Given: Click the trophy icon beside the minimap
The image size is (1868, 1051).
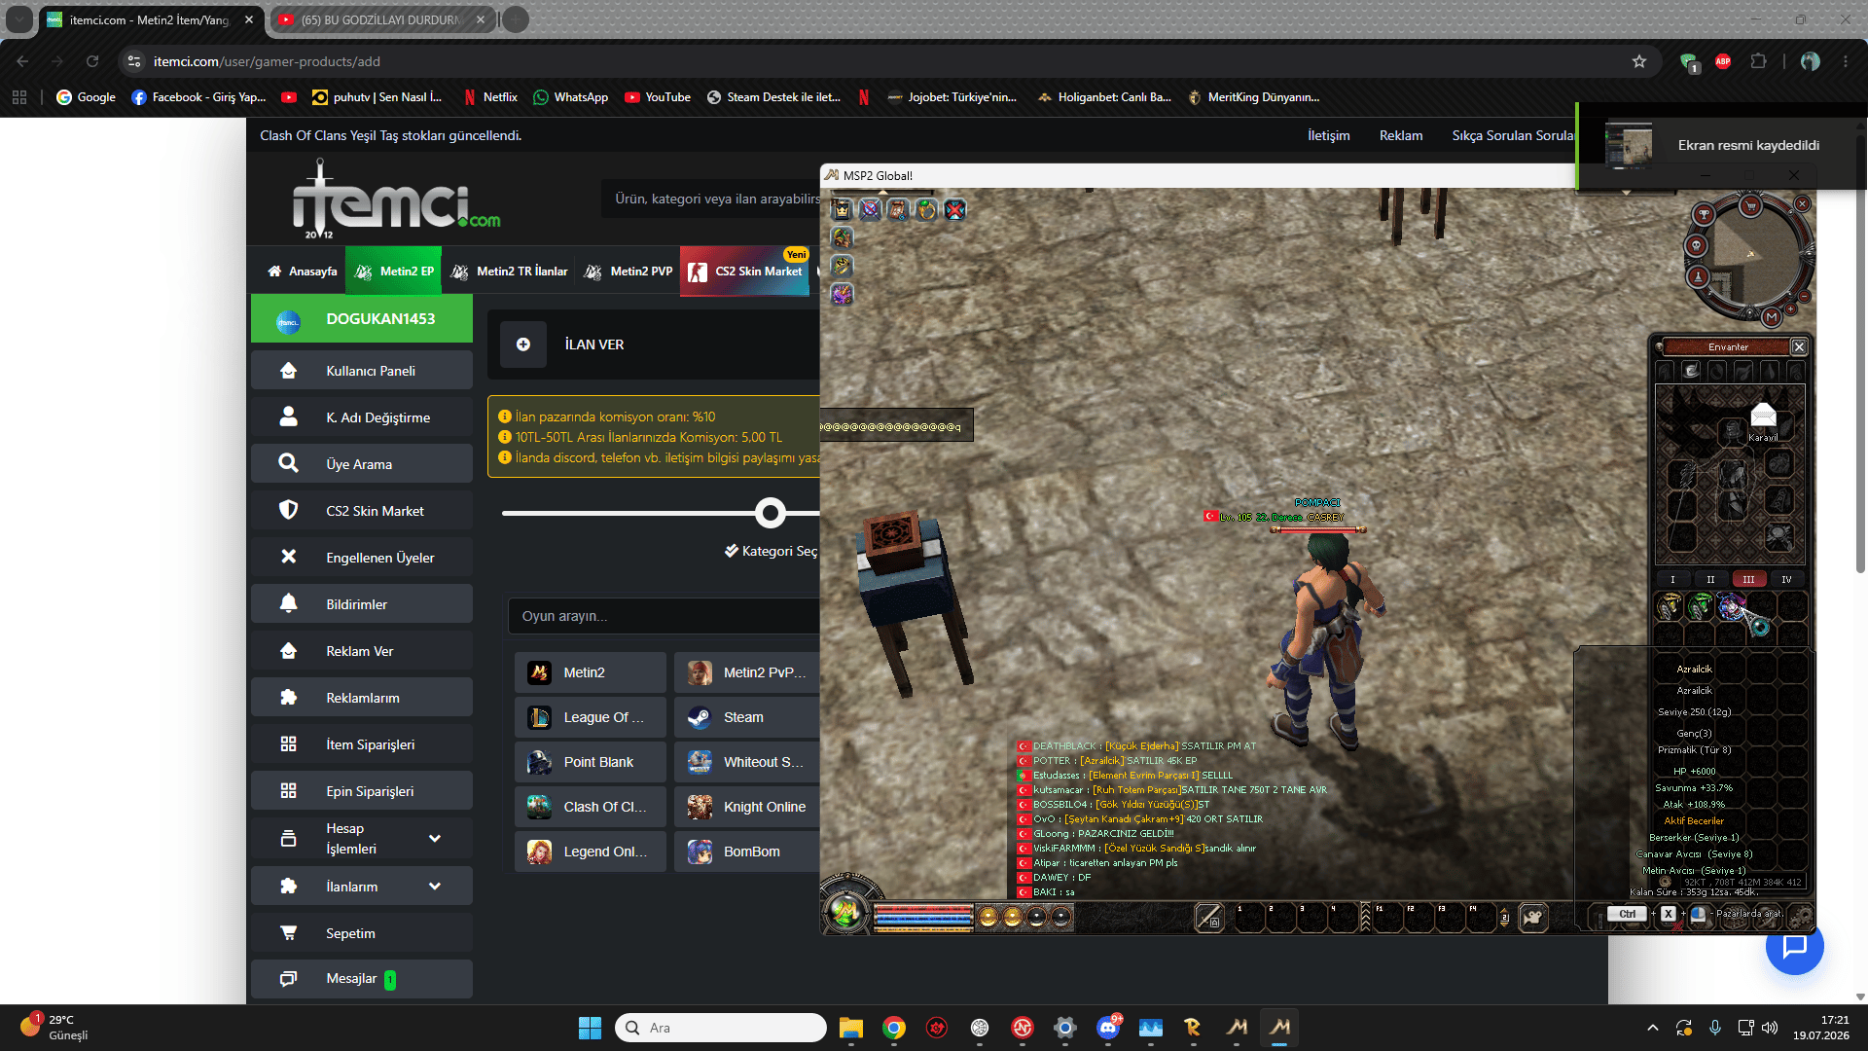Looking at the screenshot, I should [x=1704, y=214].
